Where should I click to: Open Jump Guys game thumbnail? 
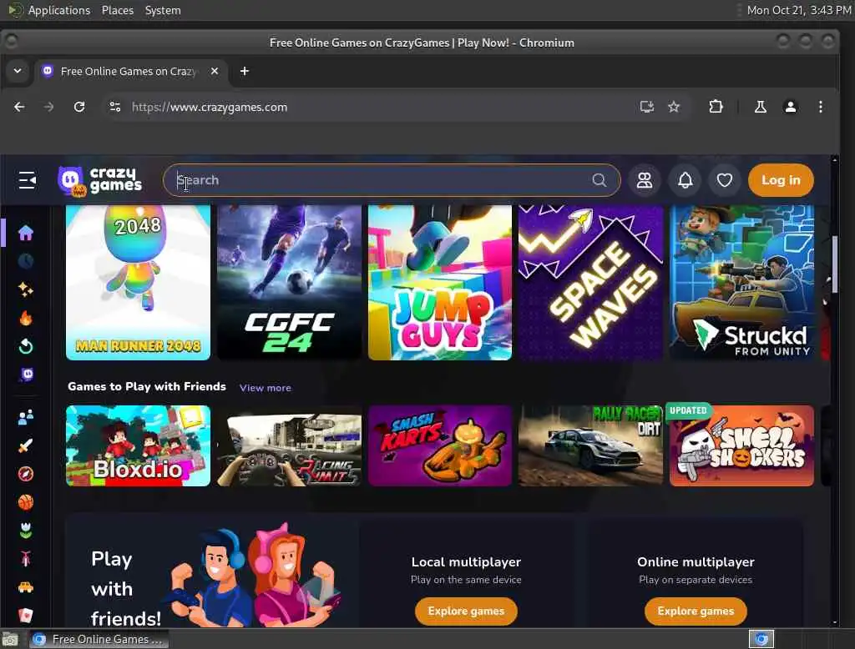coord(440,282)
